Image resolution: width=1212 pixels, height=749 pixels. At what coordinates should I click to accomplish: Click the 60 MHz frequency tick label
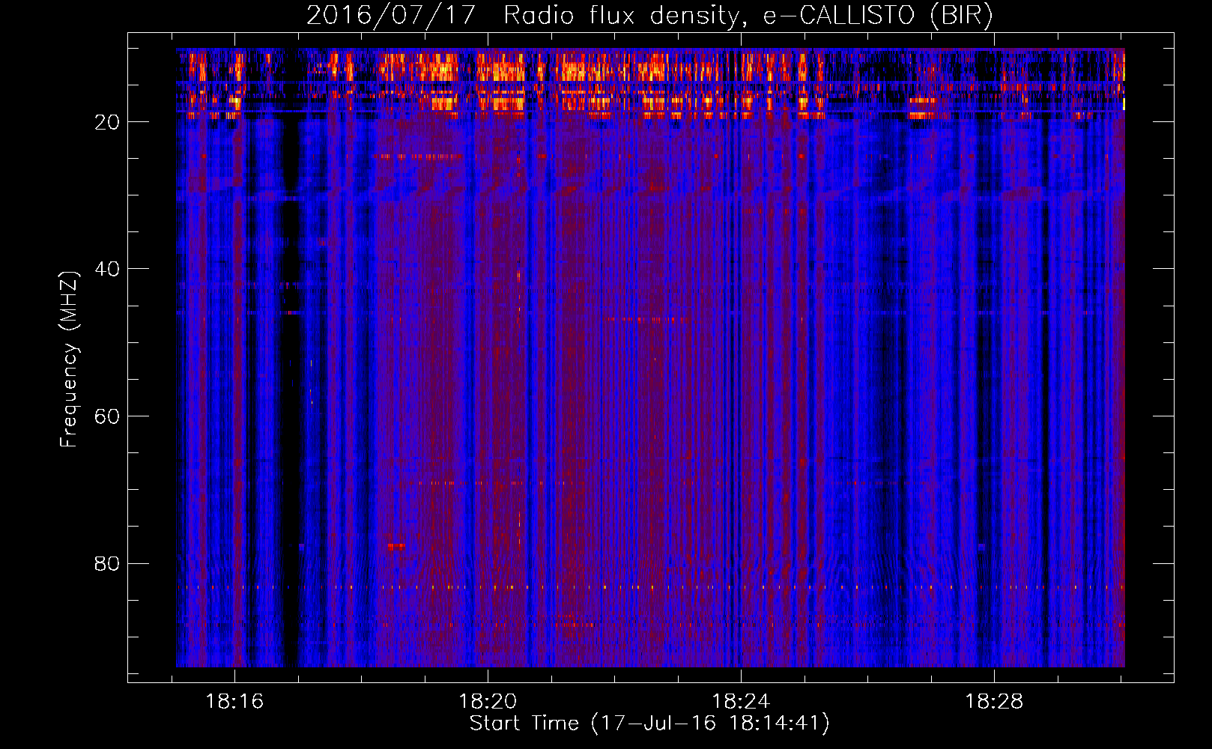108,416
